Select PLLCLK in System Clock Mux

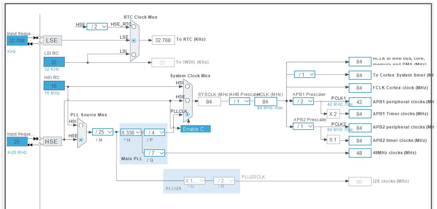[x=187, y=114]
